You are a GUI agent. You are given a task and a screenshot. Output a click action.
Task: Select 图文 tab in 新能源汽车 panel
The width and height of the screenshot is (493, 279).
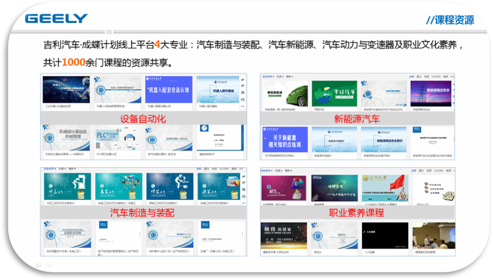419,76
